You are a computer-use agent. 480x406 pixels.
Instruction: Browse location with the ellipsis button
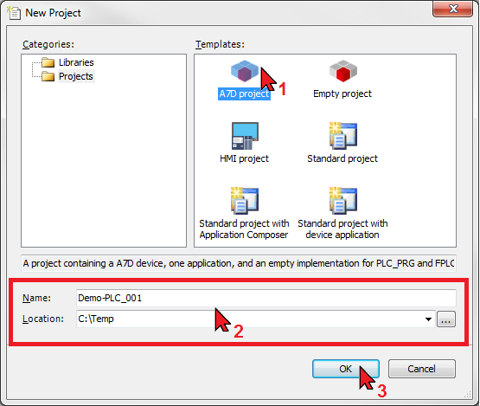[446, 319]
